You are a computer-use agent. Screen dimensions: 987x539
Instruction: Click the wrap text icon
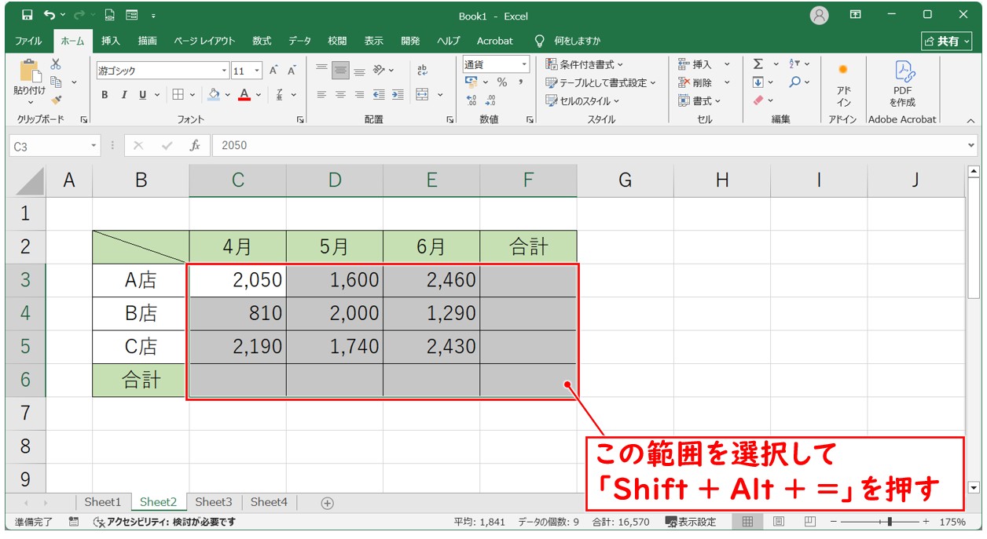422,71
